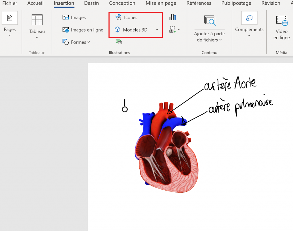Click the Vidéo en ligne icon

[282, 20]
